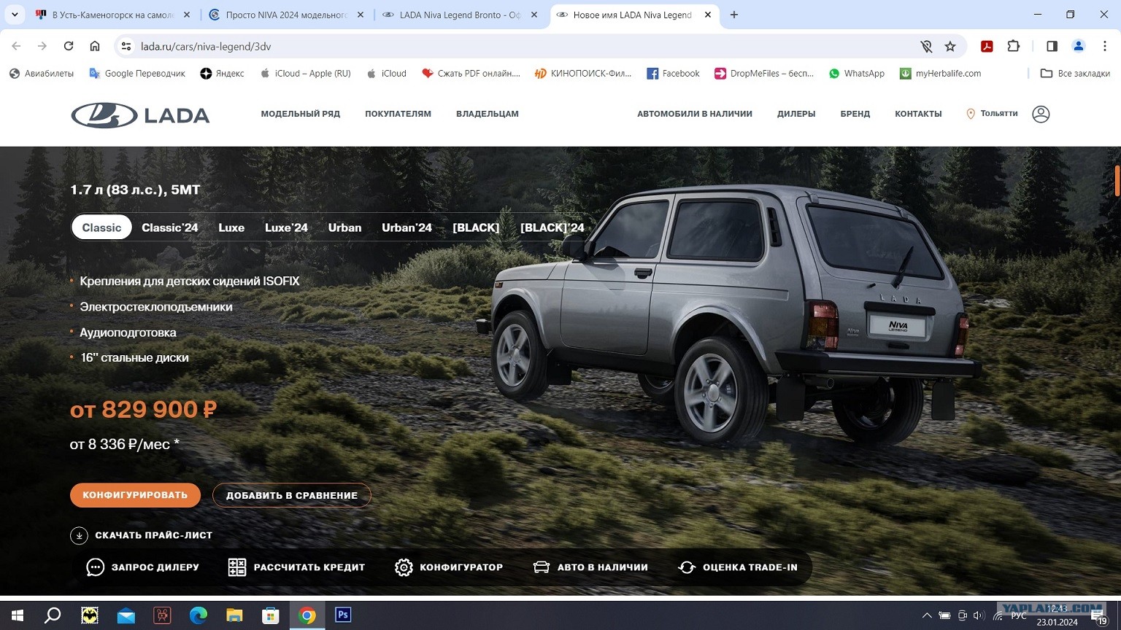
Task: Open the Chrome profile avatar
Action: click(1078, 46)
